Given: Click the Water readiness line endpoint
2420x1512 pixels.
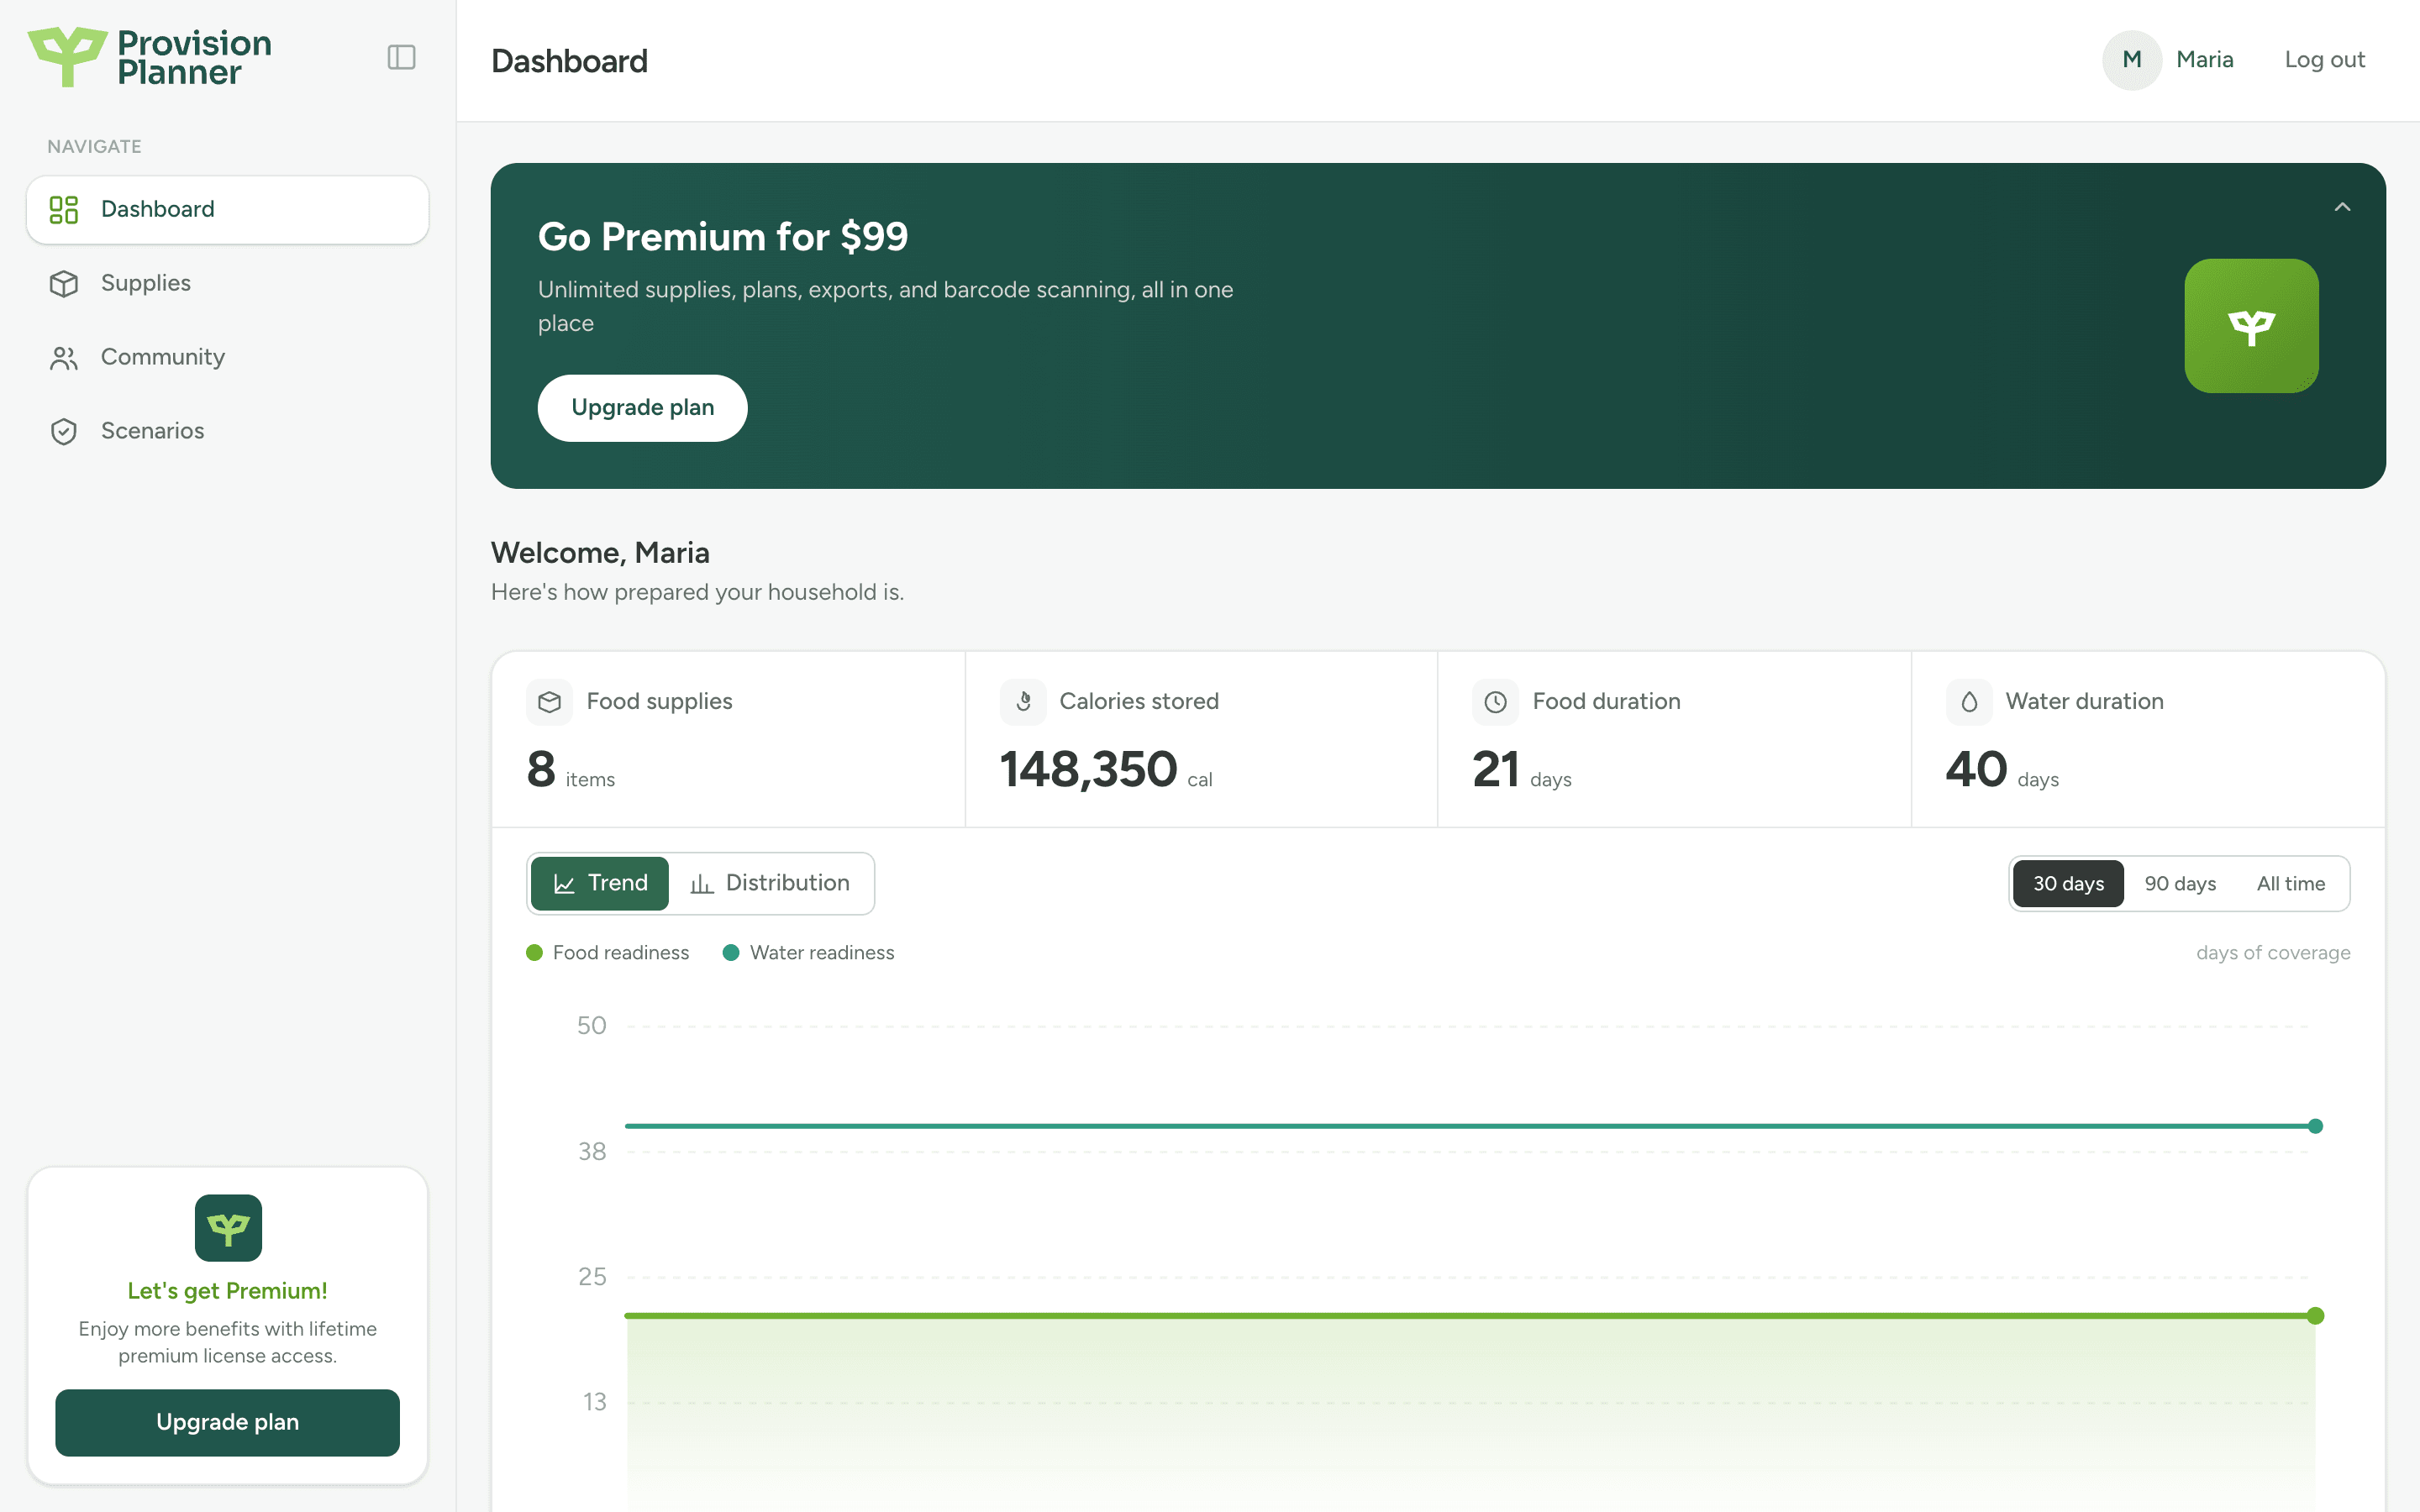Looking at the screenshot, I should click(2315, 1126).
